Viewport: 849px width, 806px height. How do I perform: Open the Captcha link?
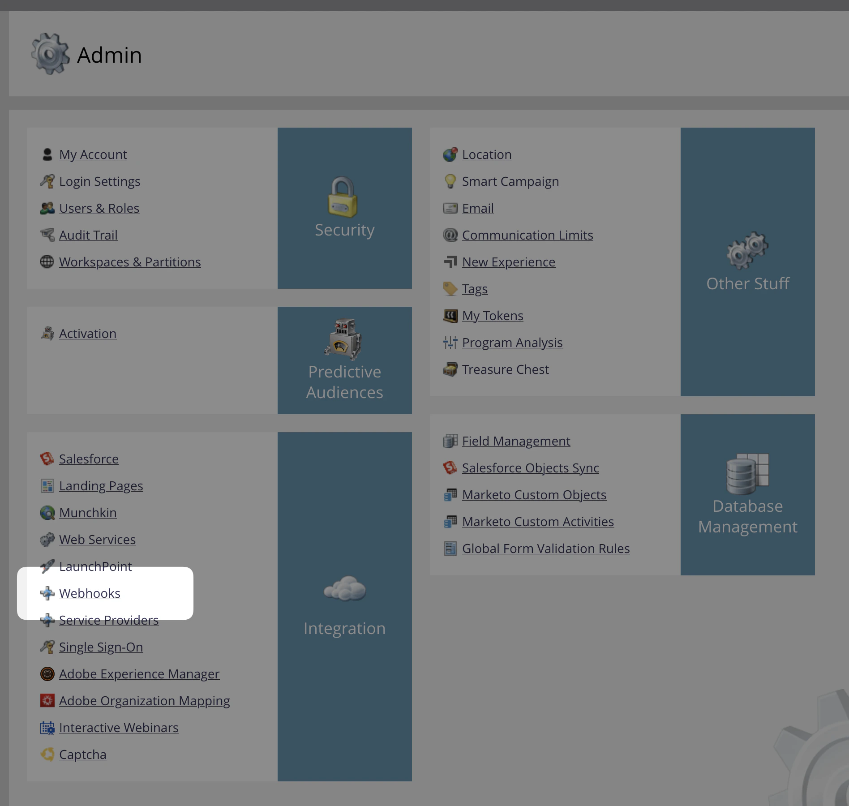click(x=83, y=755)
